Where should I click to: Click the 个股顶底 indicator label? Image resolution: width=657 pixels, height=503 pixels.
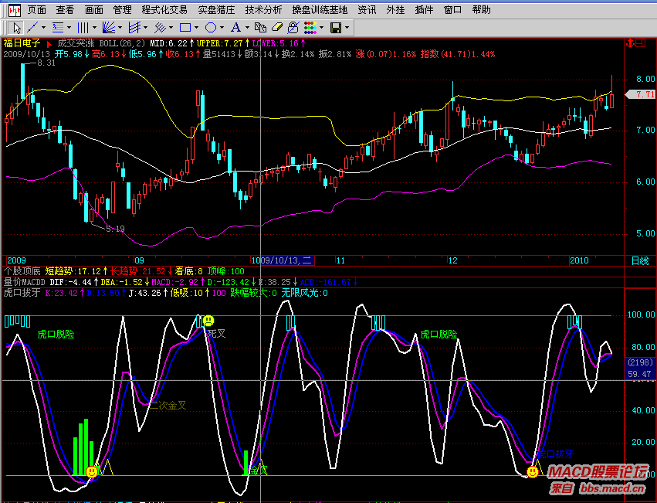pos(22,271)
